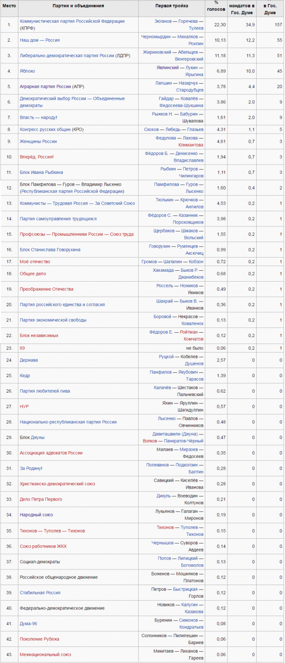Screen dimensions: 285x663
Task: Open the Блок Ивана Рыбкина link
Action: tap(42, 172)
